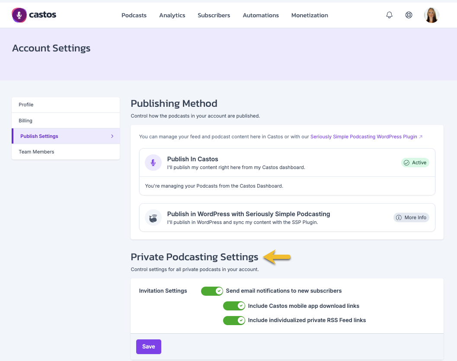Click "Control settings for all private podcasts" text
Image resolution: width=457 pixels, height=361 pixels.
195,269
